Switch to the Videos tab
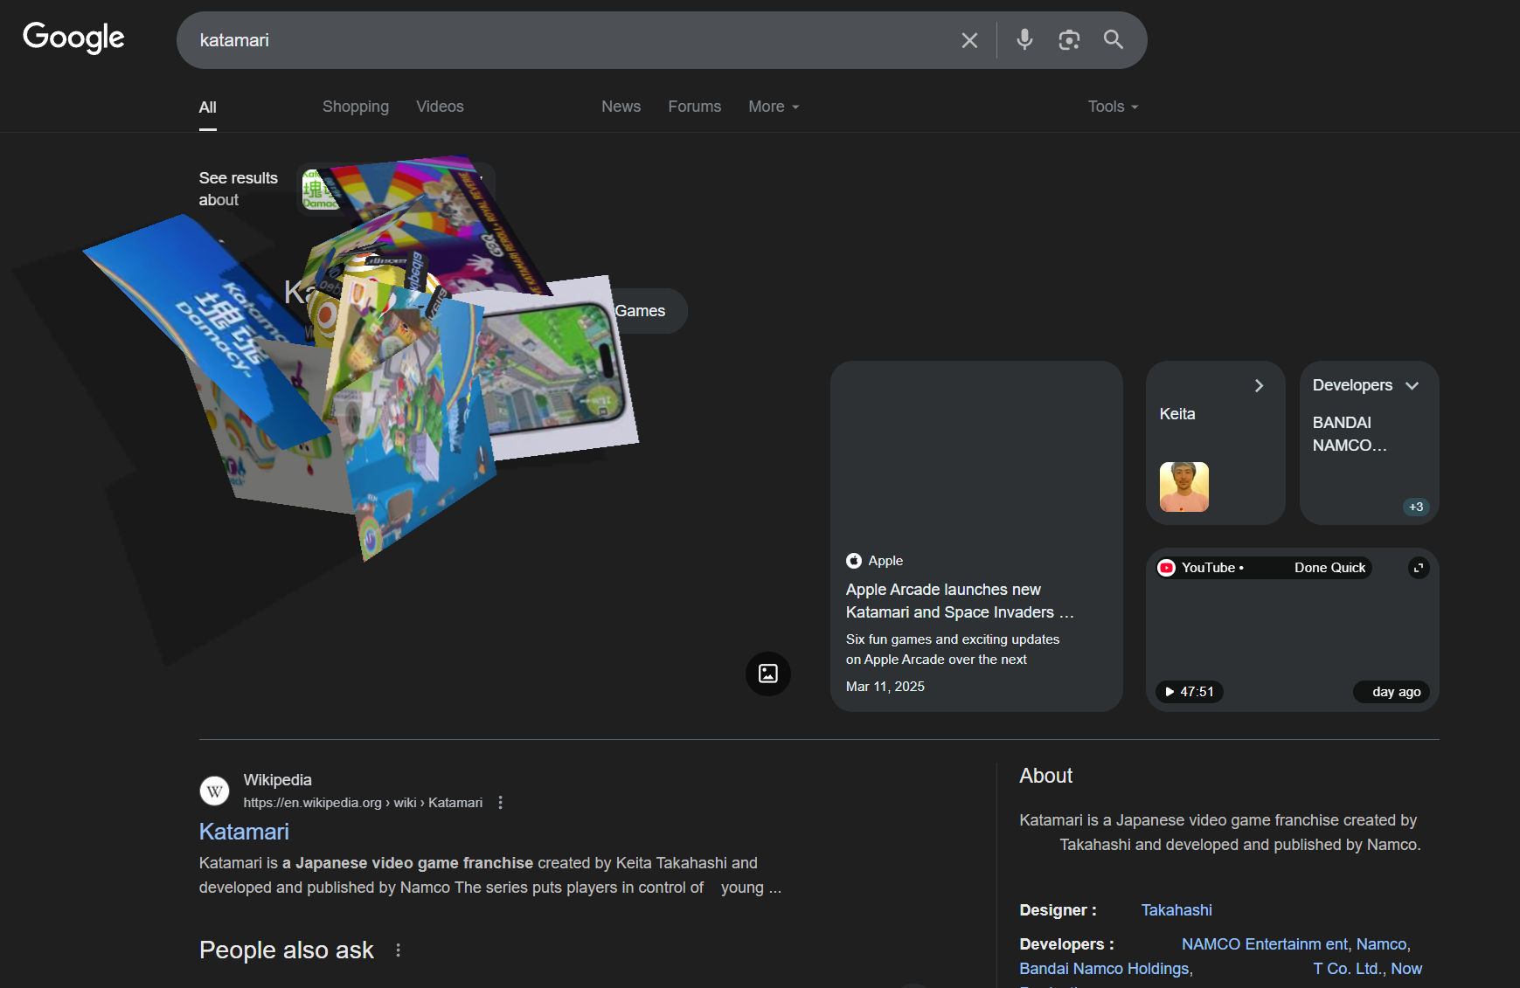Image resolution: width=1520 pixels, height=988 pixels. pos(440,107)
